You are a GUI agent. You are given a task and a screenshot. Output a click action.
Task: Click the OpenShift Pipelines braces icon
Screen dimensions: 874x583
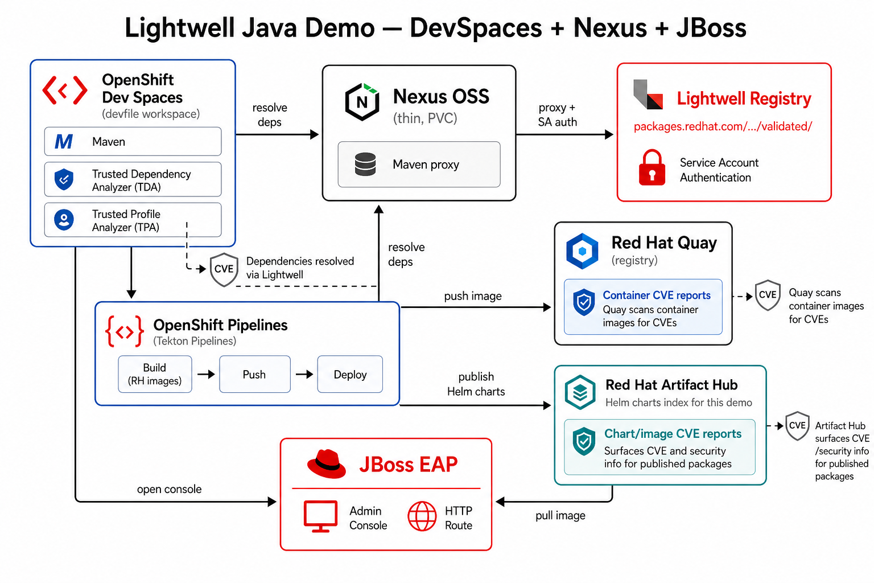(x=125, y=331)
